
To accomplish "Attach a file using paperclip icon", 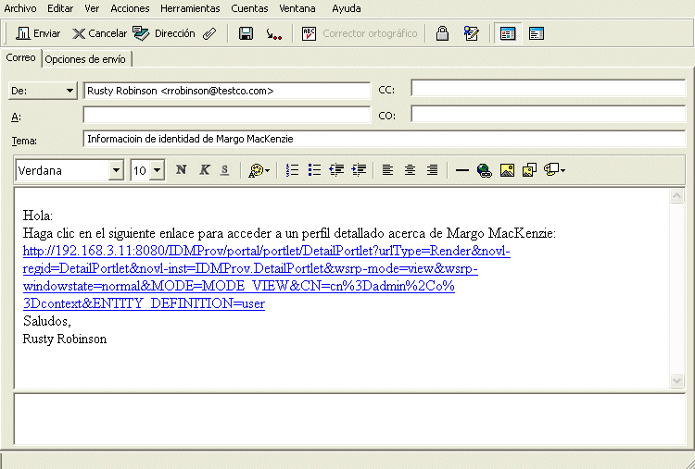I will tap(209, 33).
